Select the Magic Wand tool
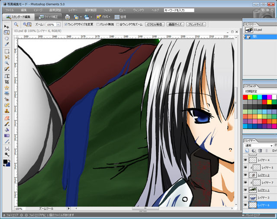The image size is (277, 219). click(7, 63)
